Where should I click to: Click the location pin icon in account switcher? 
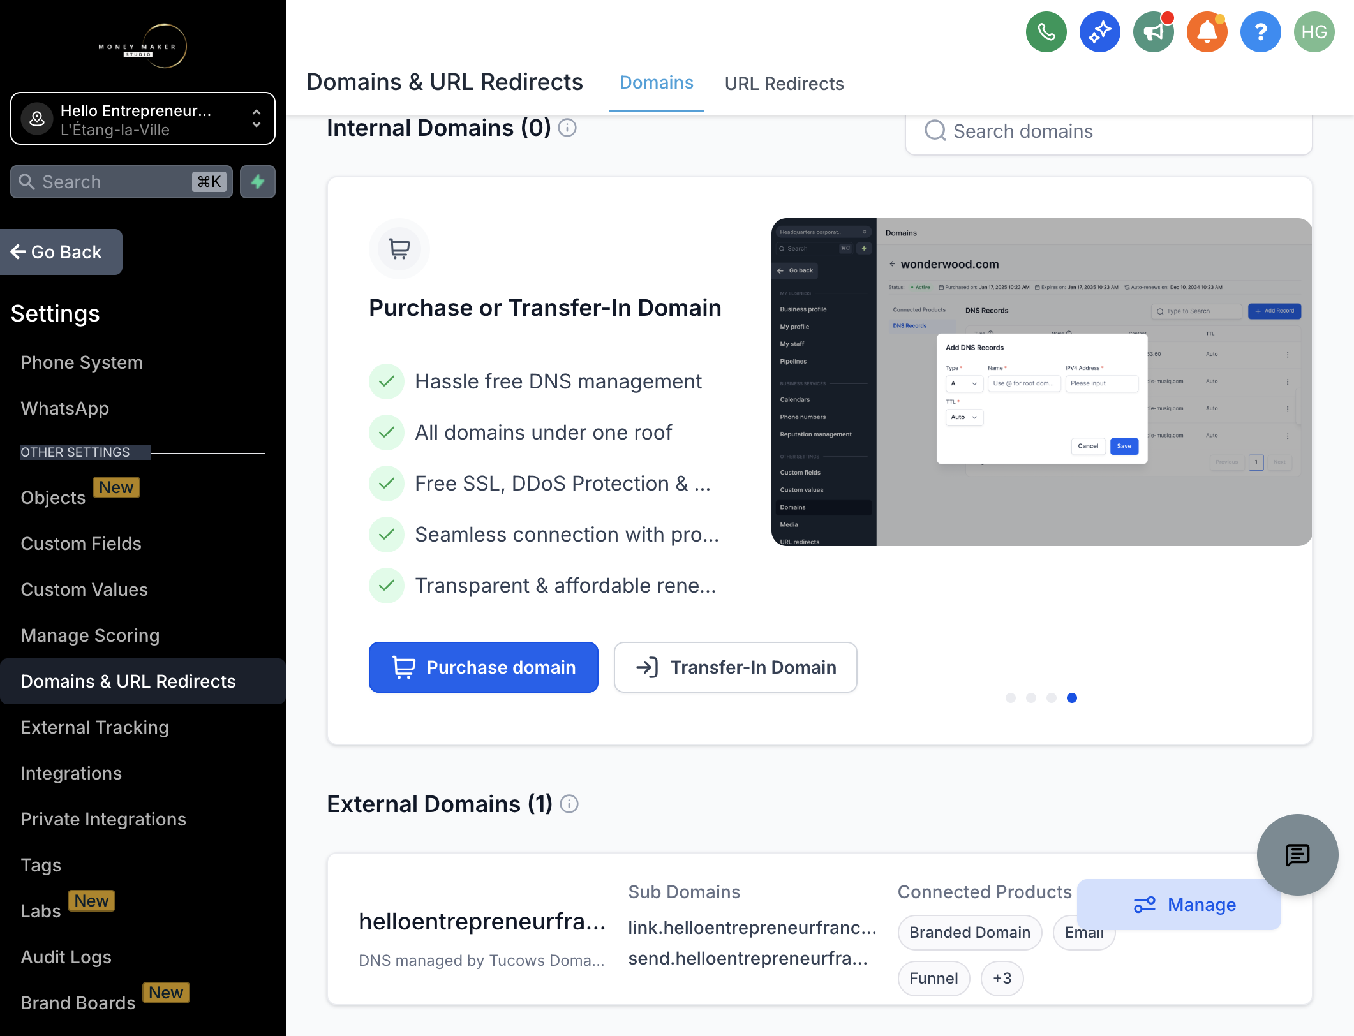[37, 118]
